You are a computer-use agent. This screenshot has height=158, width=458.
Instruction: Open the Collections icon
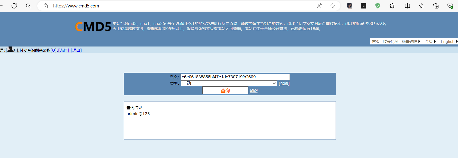(436, 6)
